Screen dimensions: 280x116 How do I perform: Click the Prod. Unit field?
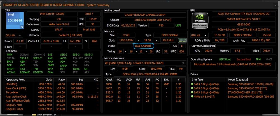[x=89, y=30]
